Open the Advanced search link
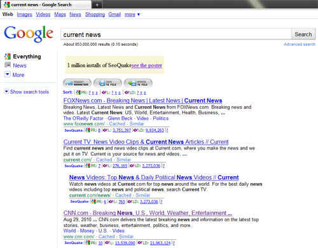Screen dimensions: 318x248 tap(300, 45)
